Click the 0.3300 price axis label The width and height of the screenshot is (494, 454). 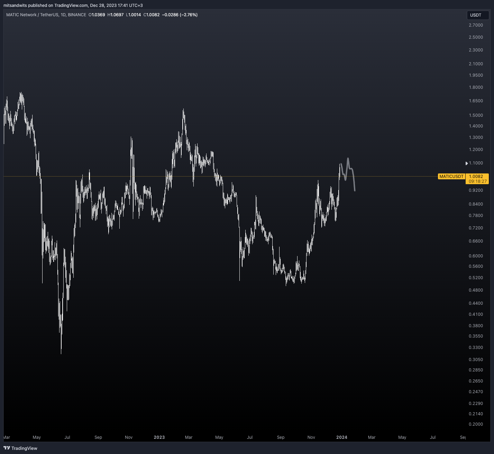(476, 347)
